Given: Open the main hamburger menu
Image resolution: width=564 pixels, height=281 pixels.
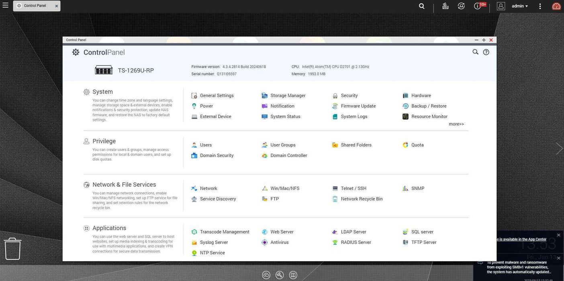Looking at the screenshot, I should 5,6.
